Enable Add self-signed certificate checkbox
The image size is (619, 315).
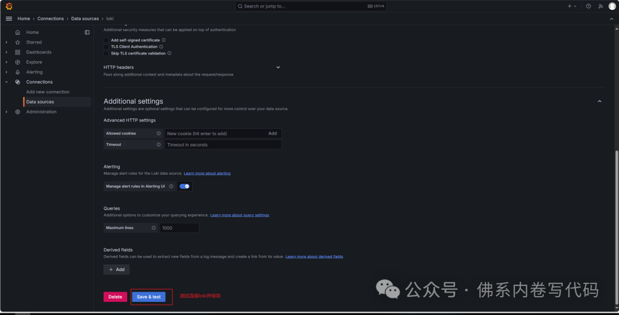tap(106, 40)
